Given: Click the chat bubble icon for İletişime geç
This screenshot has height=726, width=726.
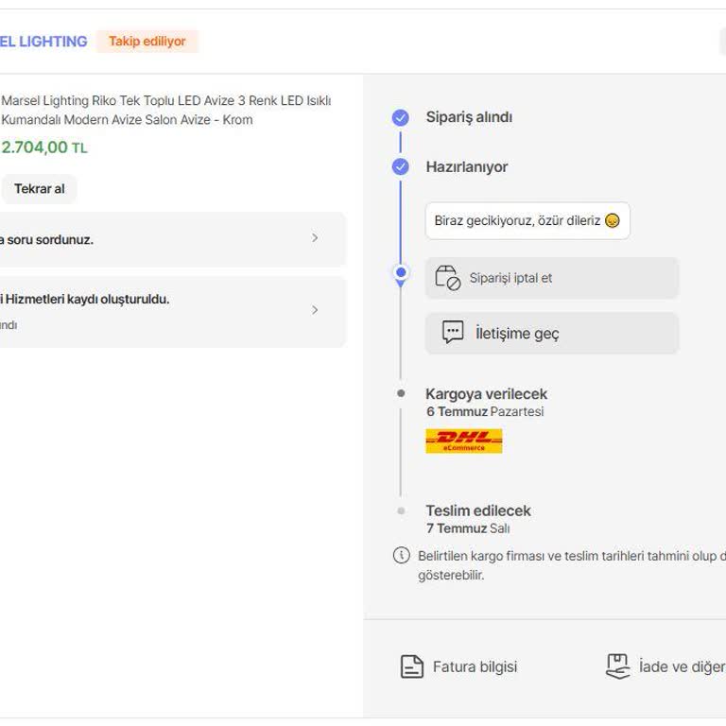Looking at the screenshot, I should tap(453, 332).
